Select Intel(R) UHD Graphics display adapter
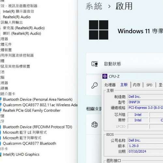163x163 pixels. pyautogui.click(x=21, y=155)
